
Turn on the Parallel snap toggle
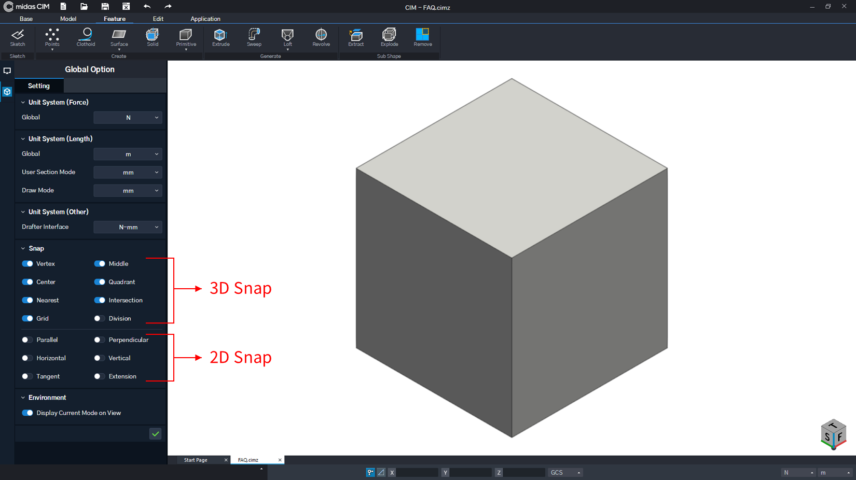27,340
